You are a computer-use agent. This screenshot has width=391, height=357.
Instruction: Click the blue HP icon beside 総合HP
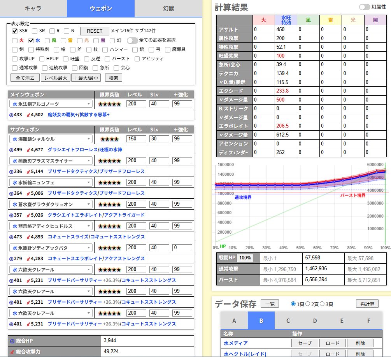coord(12,341)
